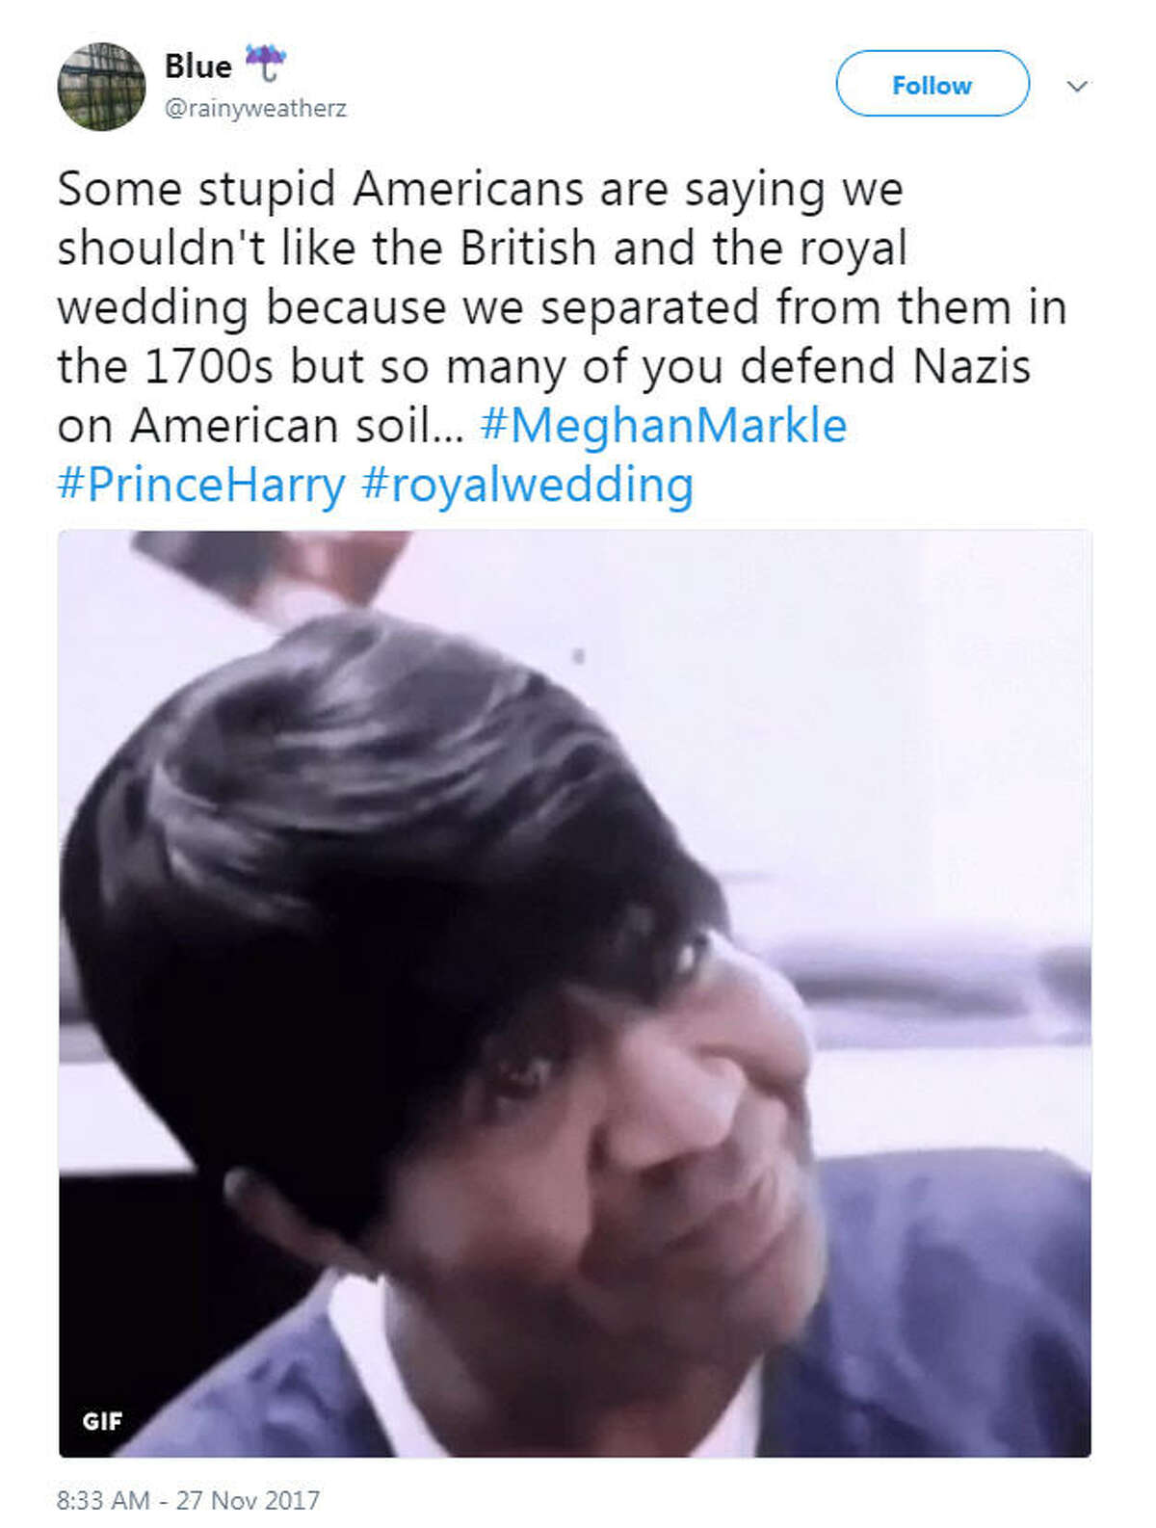Open the #MeghanMarkle hashtag

point(663,425)
